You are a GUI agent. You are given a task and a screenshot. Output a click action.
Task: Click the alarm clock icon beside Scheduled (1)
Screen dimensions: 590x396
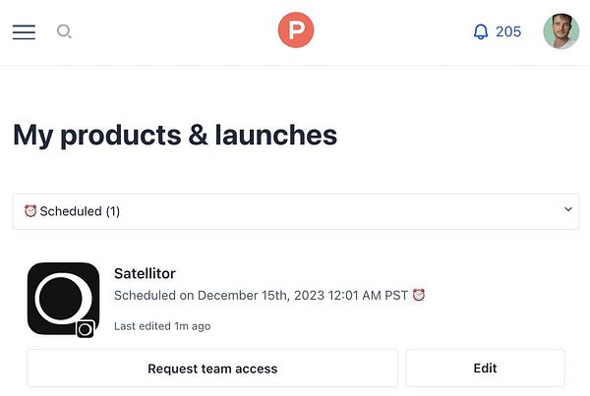coord(30,211)
